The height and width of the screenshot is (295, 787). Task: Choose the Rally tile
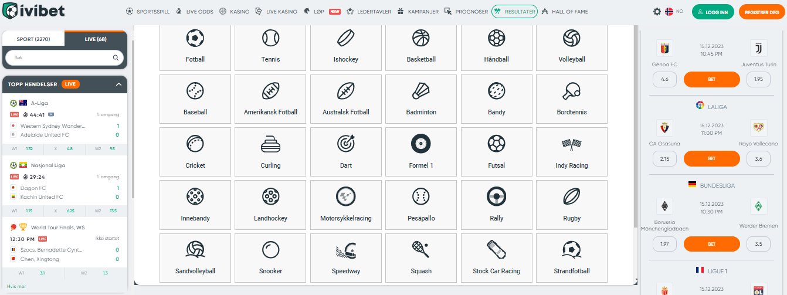[x=497, y=205]
